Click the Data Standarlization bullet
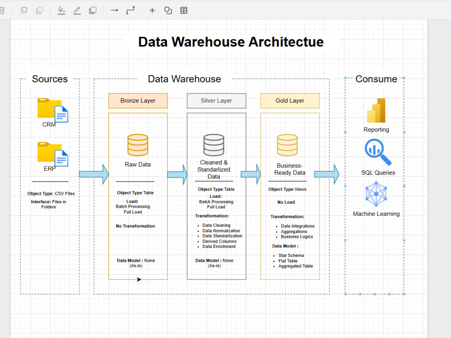 [222, 236]
